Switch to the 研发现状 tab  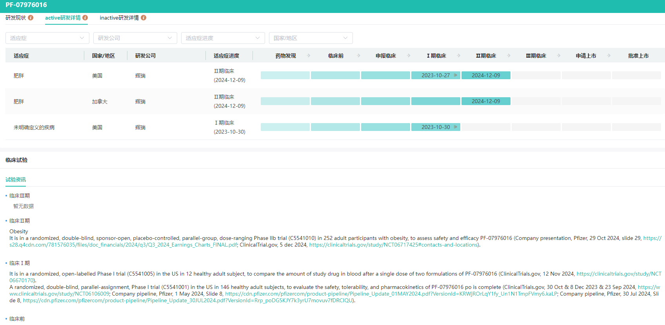point(16,18)
